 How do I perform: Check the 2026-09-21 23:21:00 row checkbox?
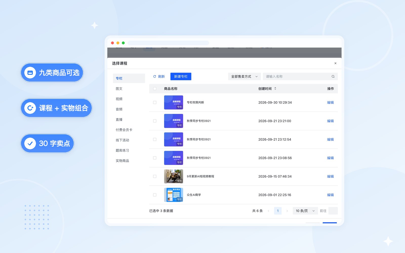click(155, 121)
